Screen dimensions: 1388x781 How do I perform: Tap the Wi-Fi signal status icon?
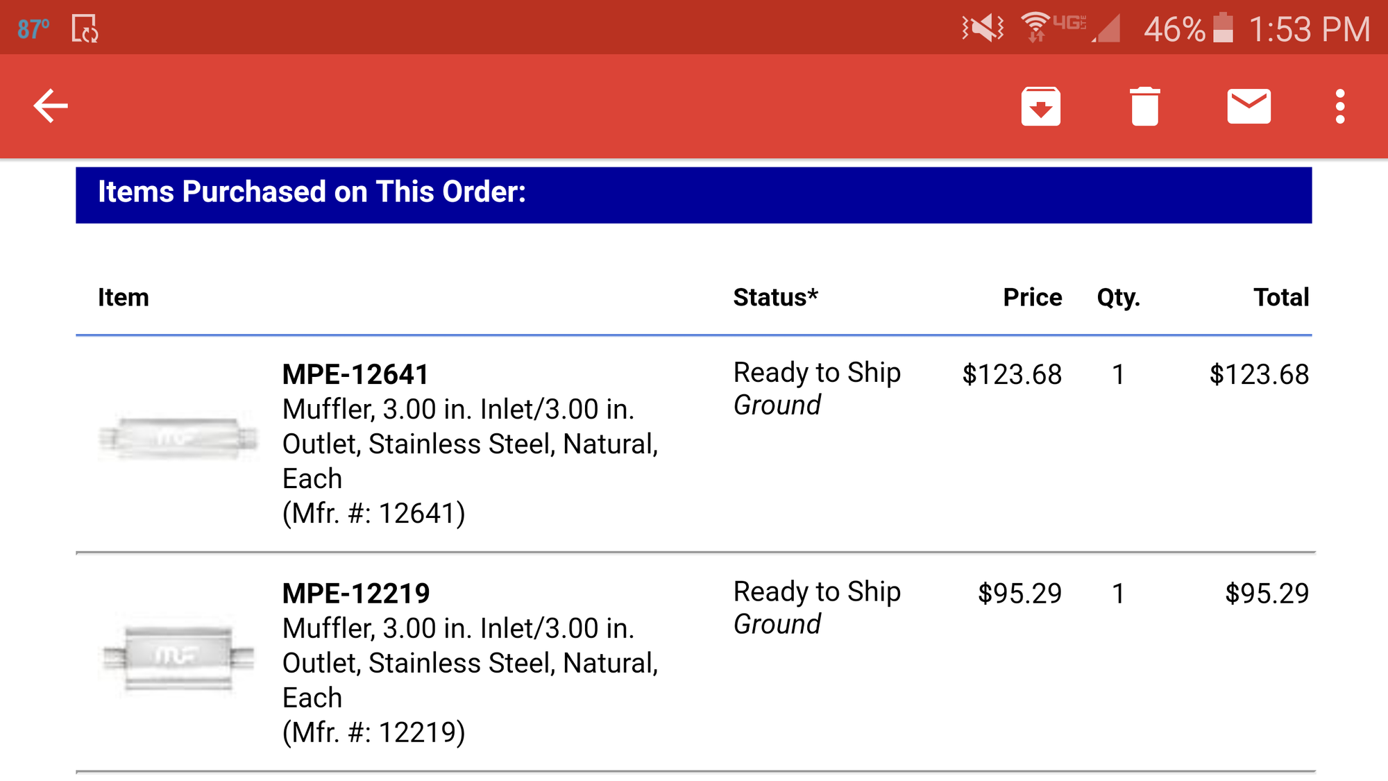click(1035, 28)
